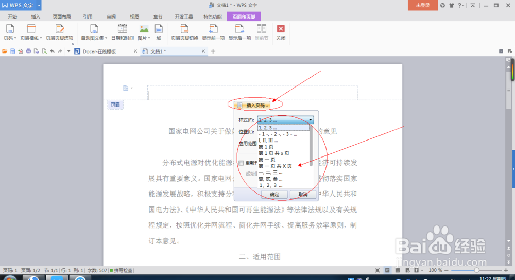
Task: Click inside the dashed header editing area
Action: 252,93
